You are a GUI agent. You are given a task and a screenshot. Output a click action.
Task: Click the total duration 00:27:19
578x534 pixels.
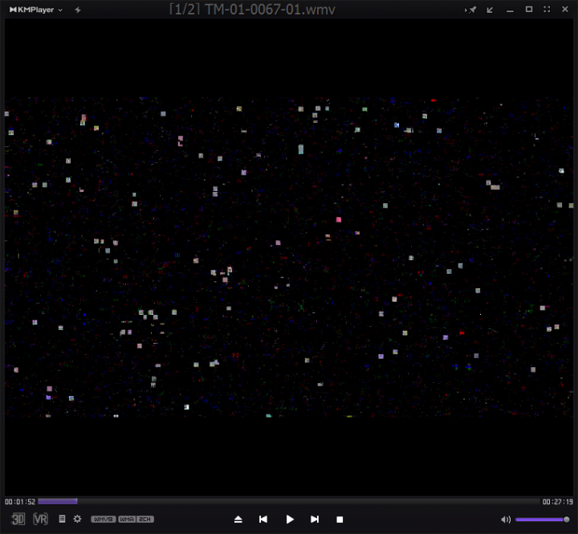click(x=557, y=502)
